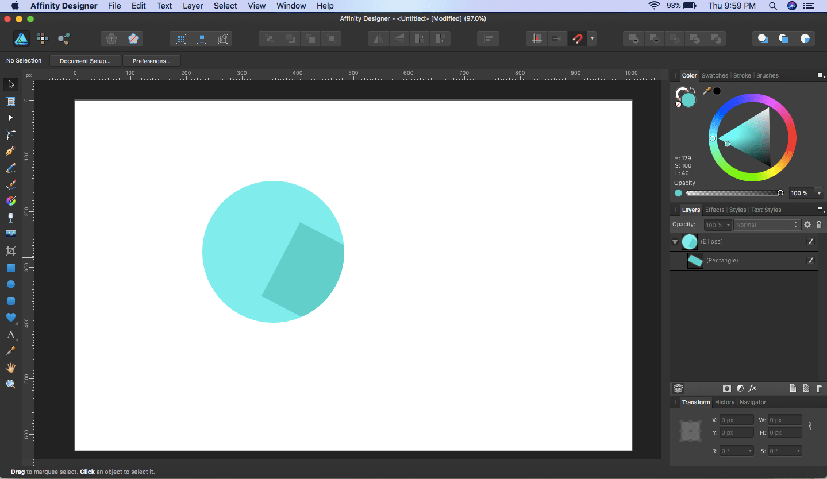This screenshot has height=479, width=827.
Task: Select the Crop tool
Action: (10, 251)
